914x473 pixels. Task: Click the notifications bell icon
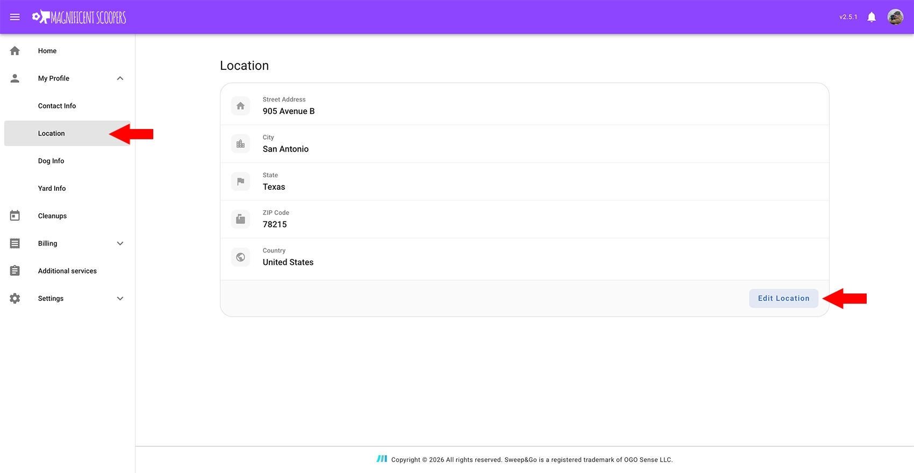pos(872,17)
